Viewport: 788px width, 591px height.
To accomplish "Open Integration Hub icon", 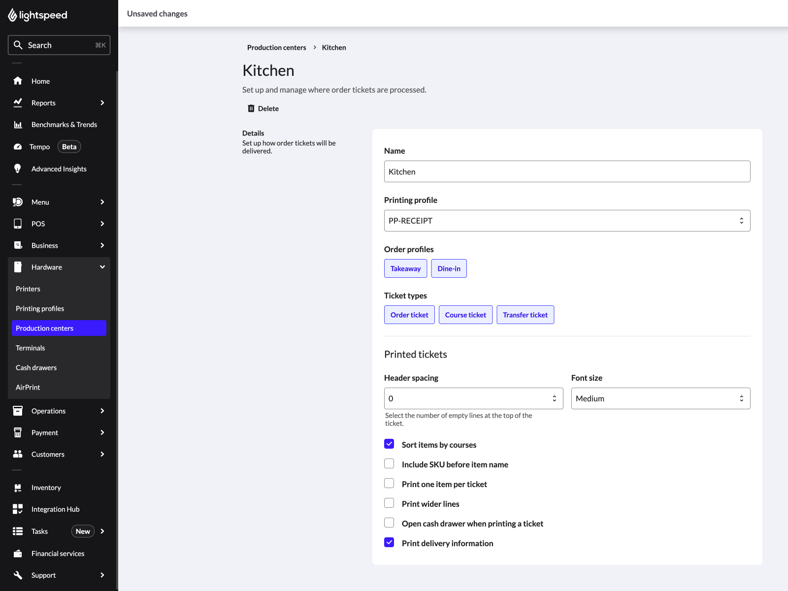I will 18,509.
